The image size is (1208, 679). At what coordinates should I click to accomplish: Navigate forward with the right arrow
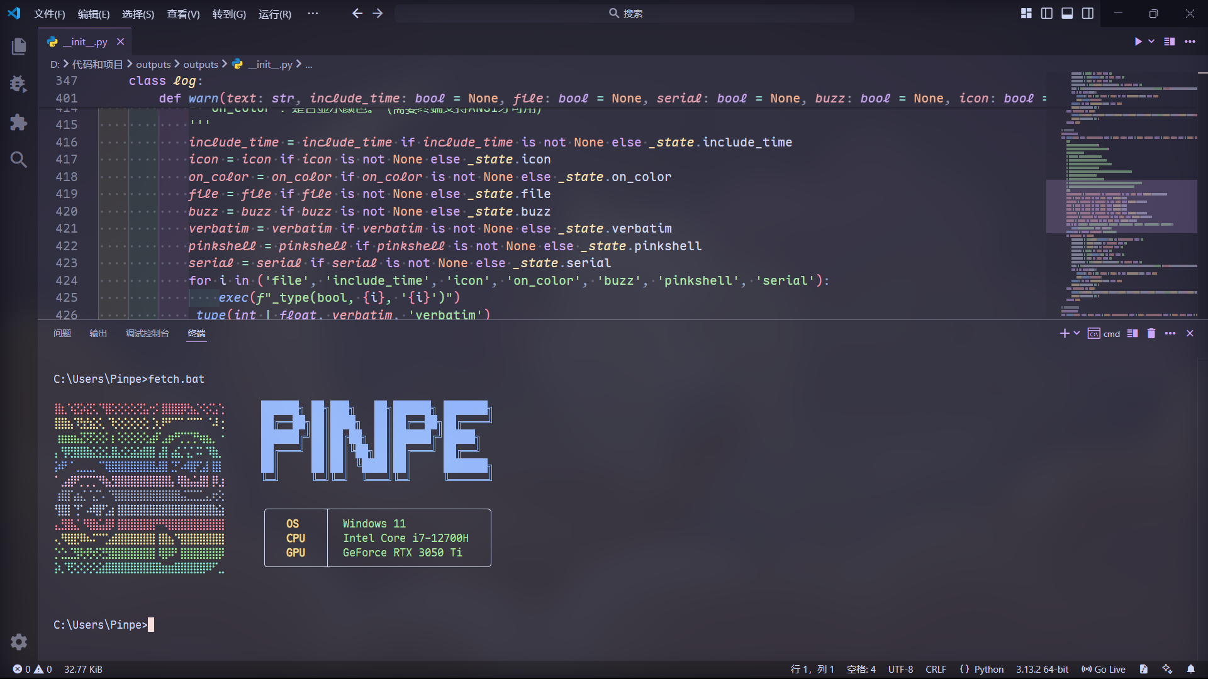pos(377,13)
